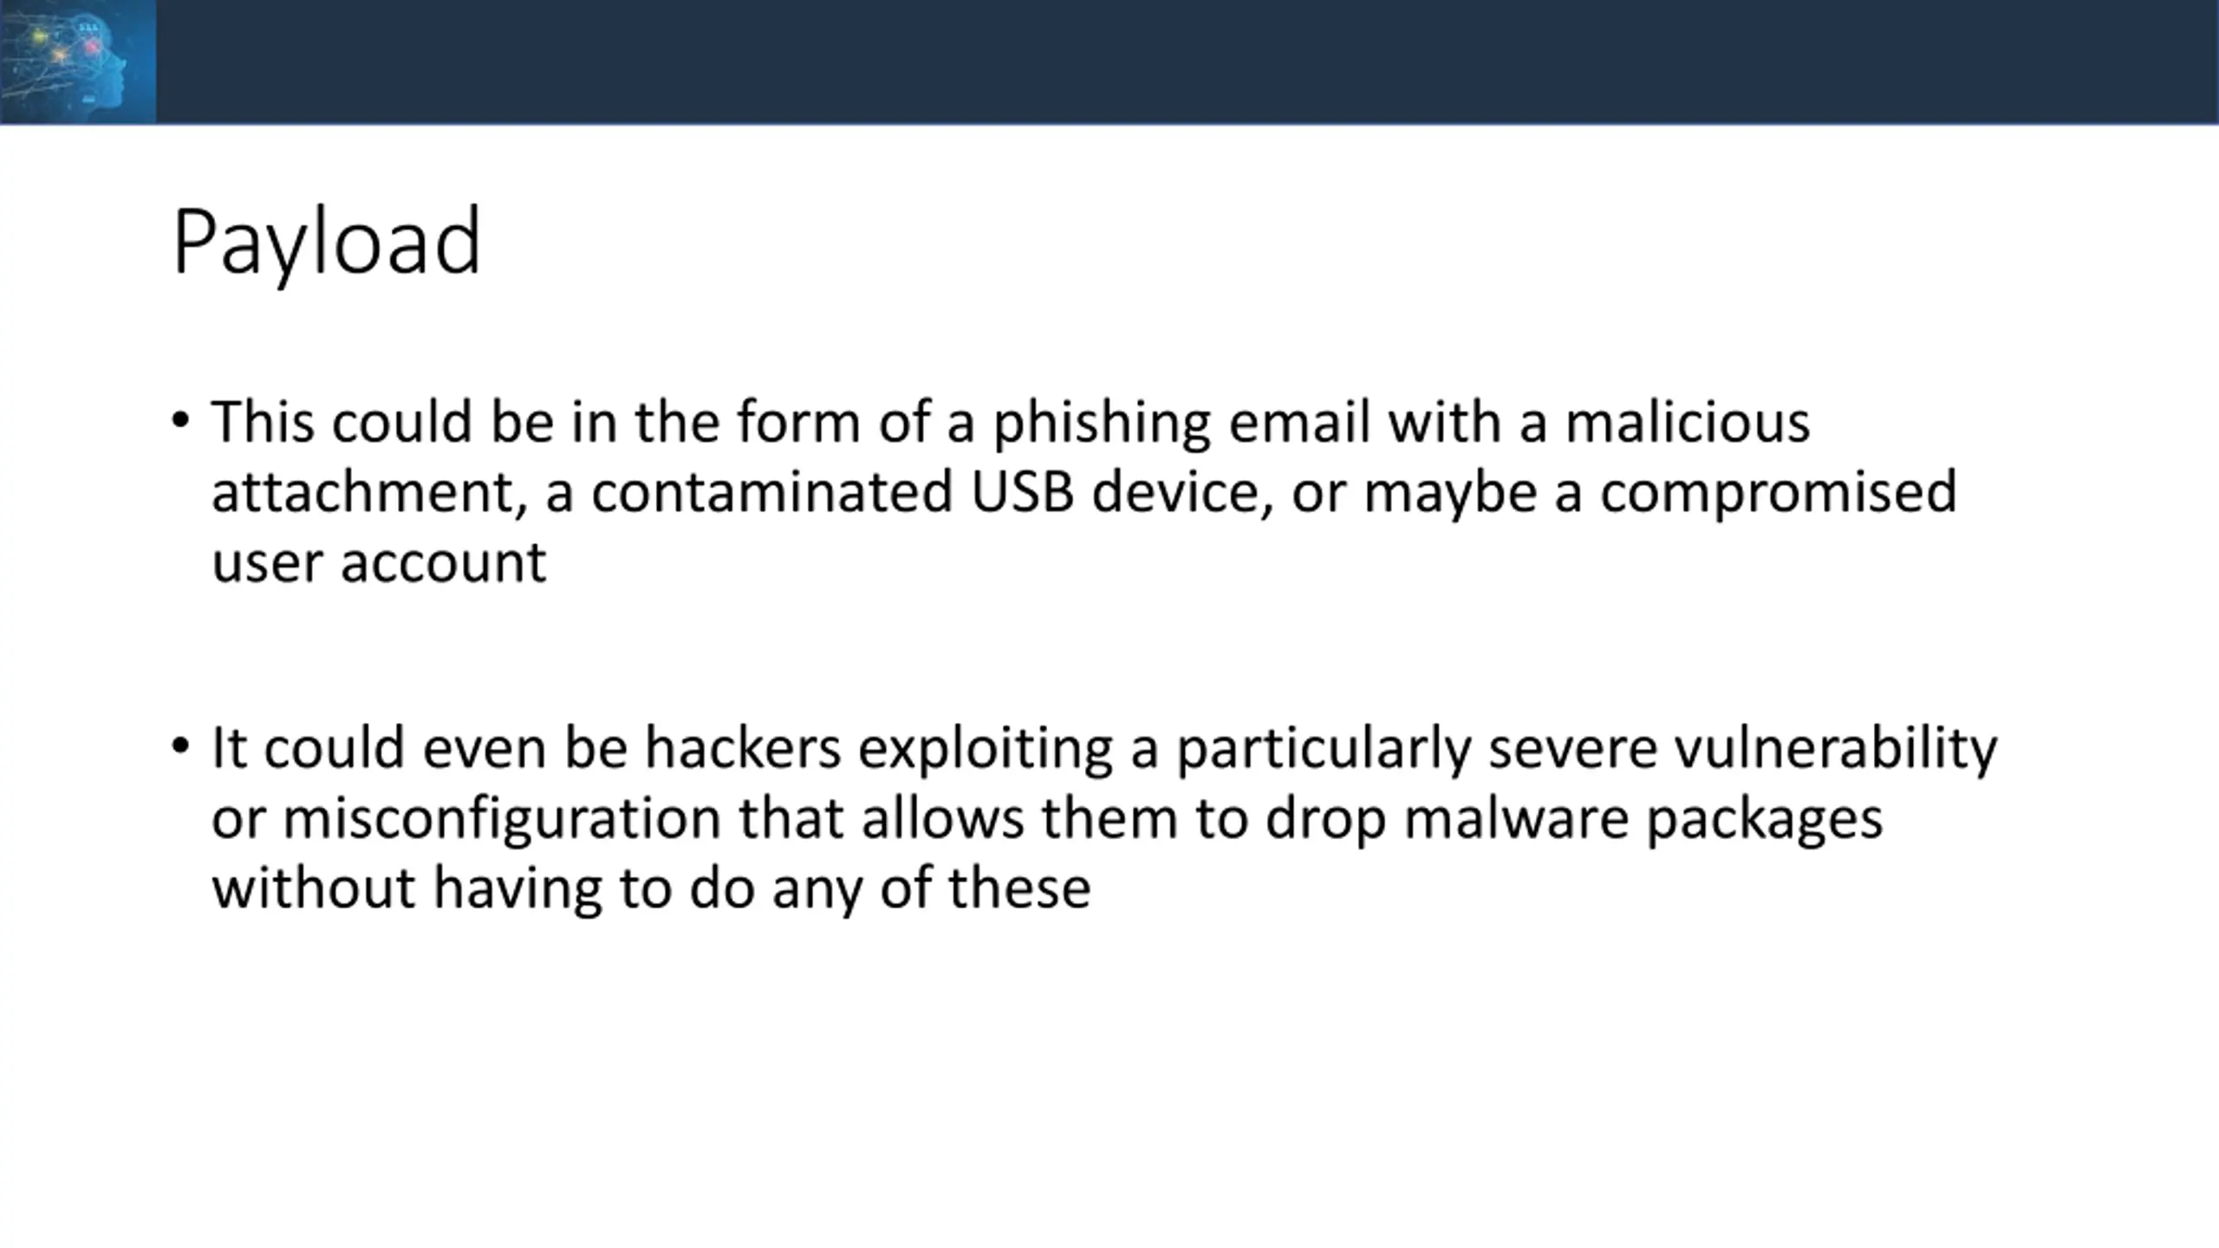Click the second bullet point marker
Viewport: 2219px width, 1248px height.
(x=180, y=746)
